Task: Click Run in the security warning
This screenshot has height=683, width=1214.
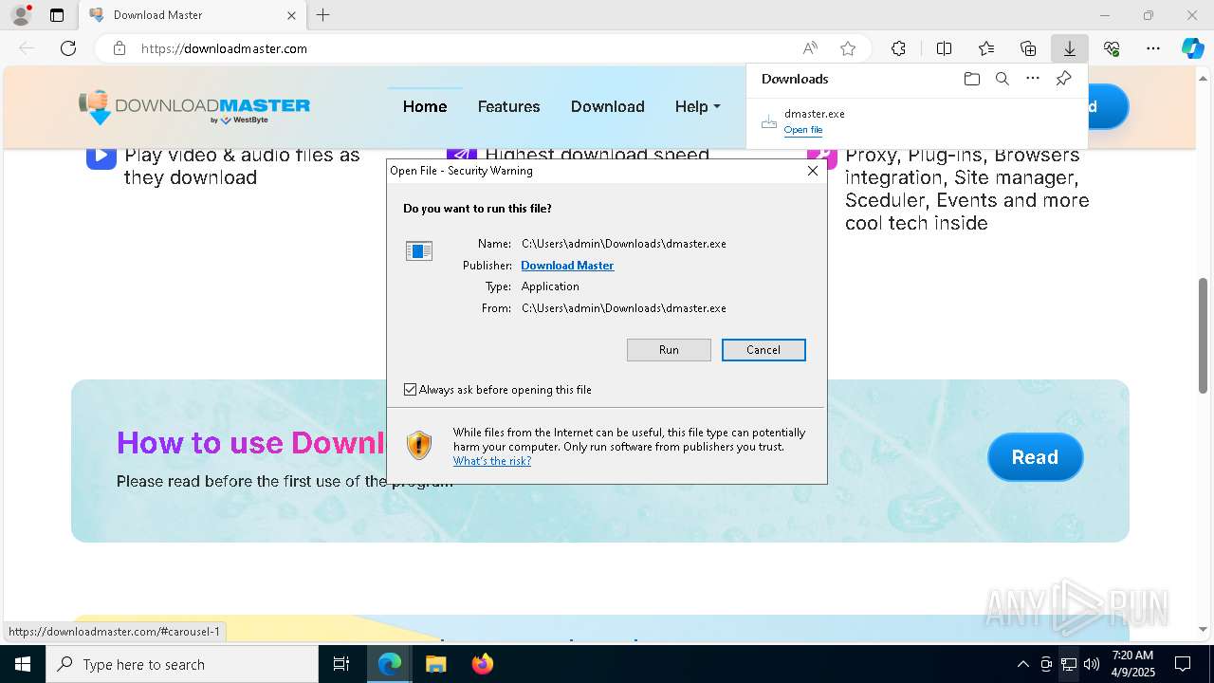Action: click(x=669, y=350)
